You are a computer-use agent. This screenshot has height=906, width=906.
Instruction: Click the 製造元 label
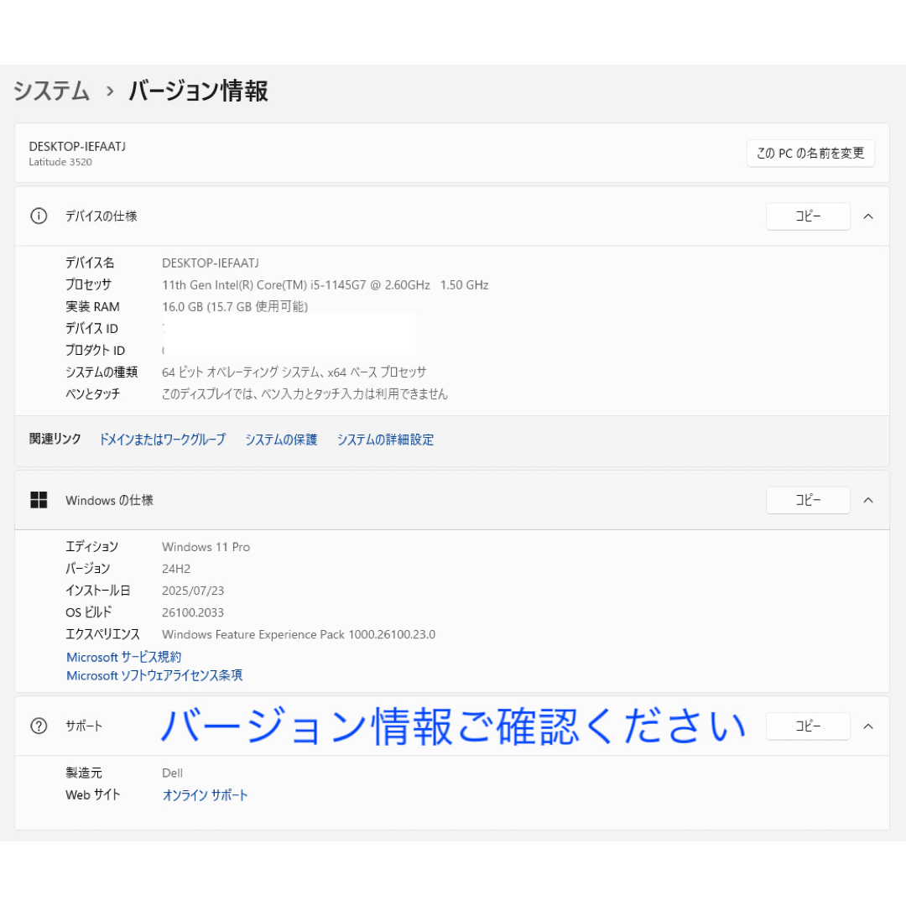84,773
